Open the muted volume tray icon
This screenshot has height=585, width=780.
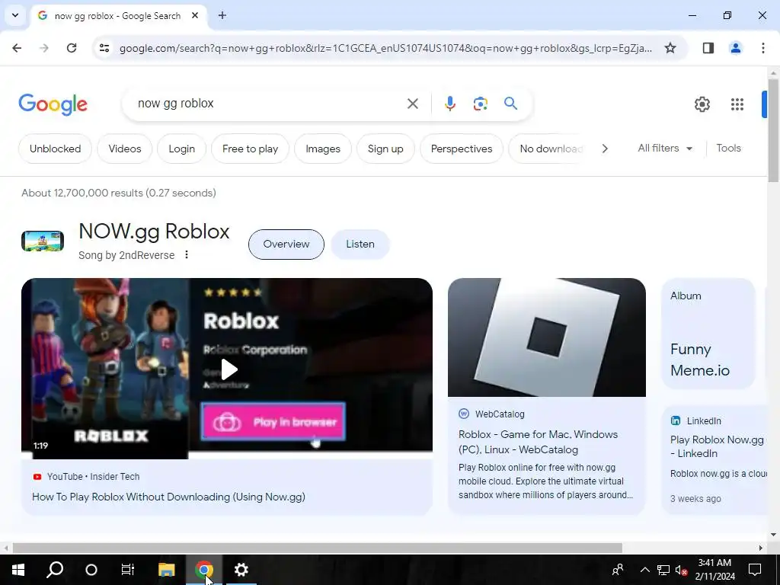point(681,570)
